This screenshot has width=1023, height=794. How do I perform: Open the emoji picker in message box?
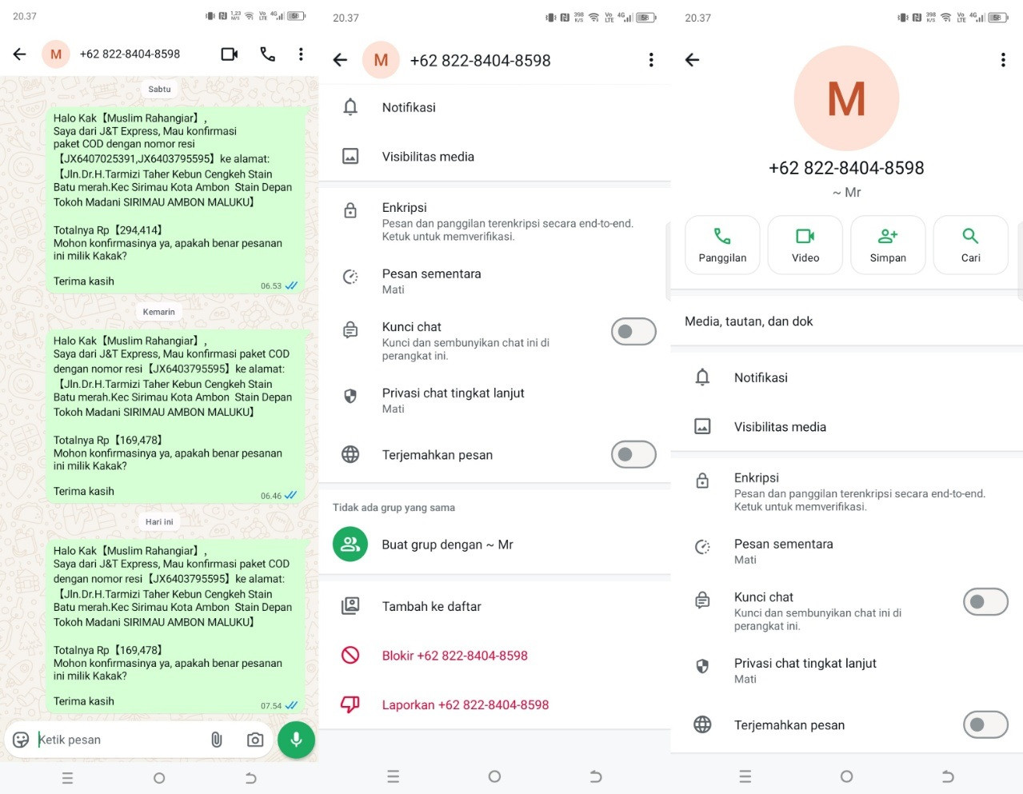22,740
